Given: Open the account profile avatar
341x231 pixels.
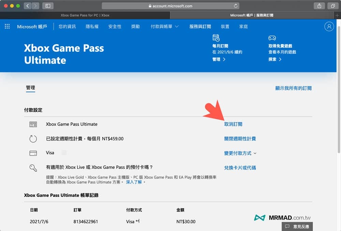Looking at the screenshot, I should 329,27.
